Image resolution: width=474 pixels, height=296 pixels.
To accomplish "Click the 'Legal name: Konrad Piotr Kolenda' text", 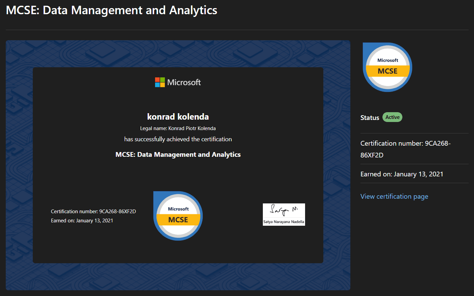I will click(x=178, y=128).
